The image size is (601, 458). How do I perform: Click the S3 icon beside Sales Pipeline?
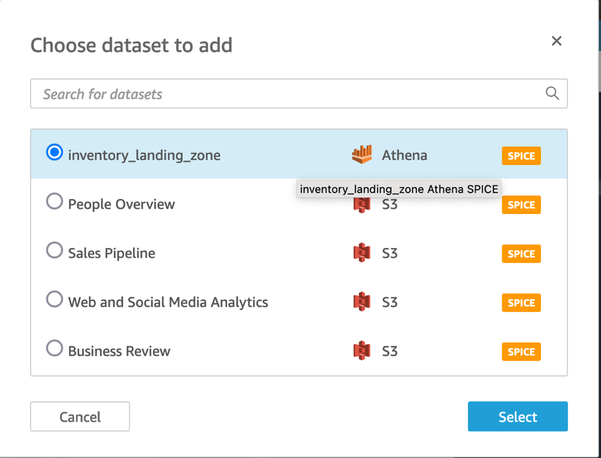(x=362, y=253)
